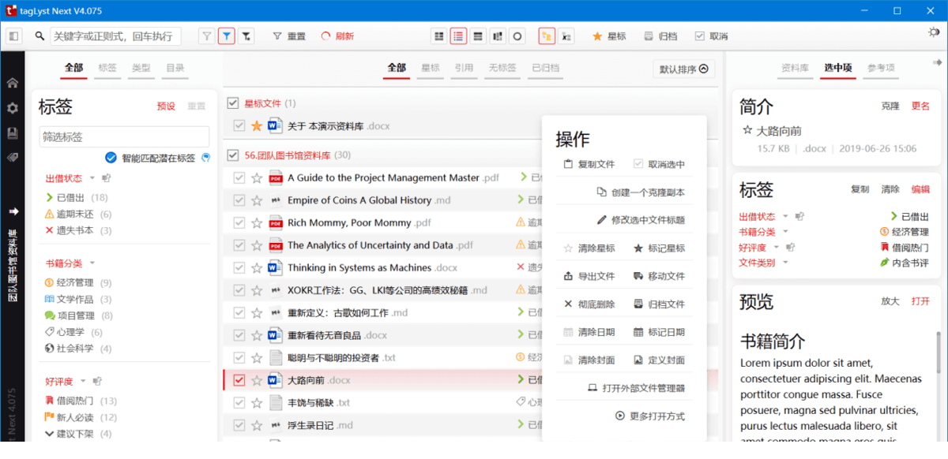948x459 pixels.
Task: Switch to the 引用 tab
Action: [x=464, y=68]
